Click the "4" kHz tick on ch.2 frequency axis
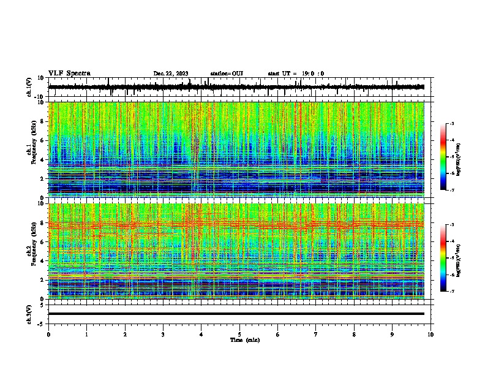 point(42,261)
